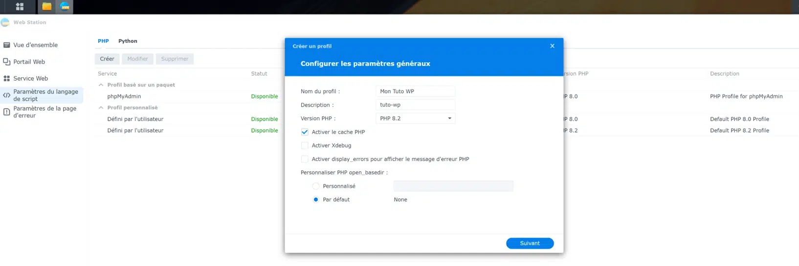The image size is (799, 266).
Task: Switch to the PHP tab
Action: tap(103, 41)
